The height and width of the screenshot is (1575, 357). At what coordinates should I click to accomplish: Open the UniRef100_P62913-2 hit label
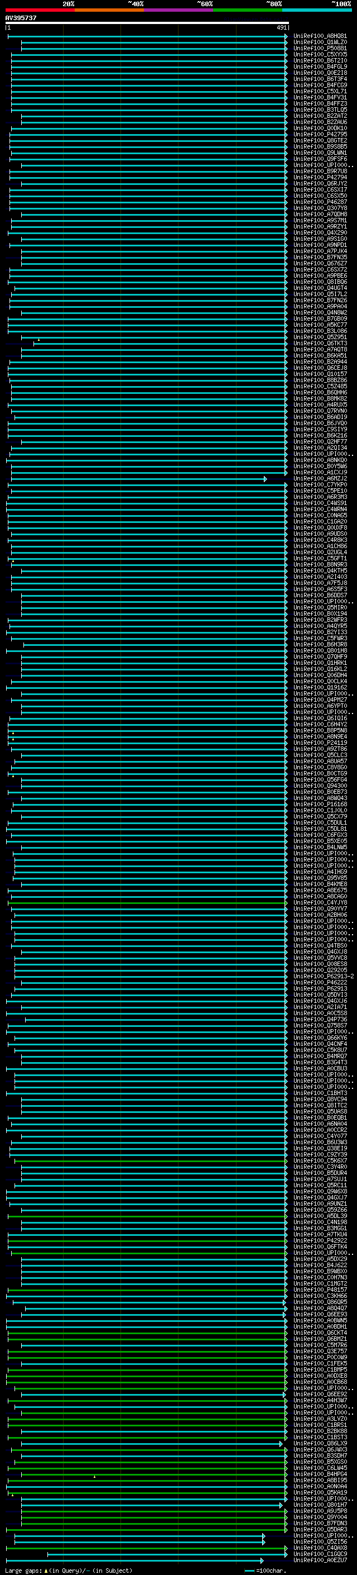[x=324, y=976]
